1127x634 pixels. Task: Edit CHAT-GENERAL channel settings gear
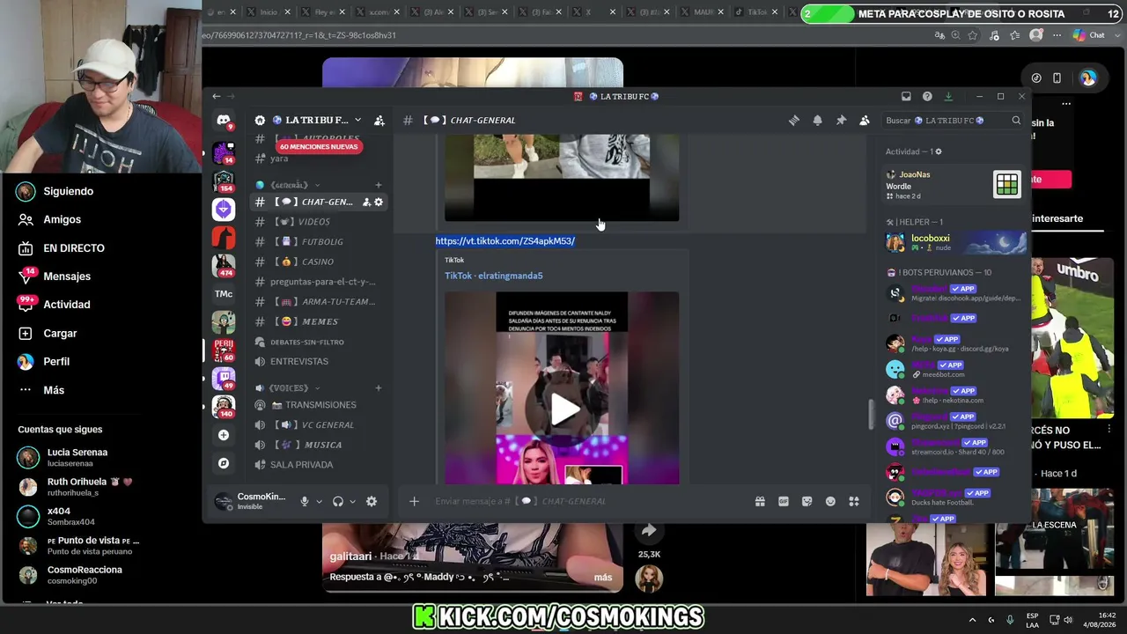coord(379,203)
